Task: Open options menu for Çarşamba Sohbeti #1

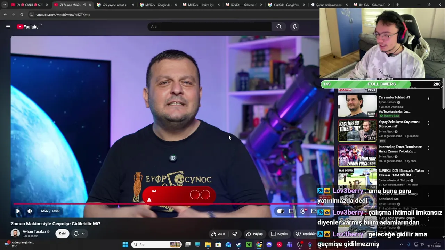Action: tap(429, 99)
